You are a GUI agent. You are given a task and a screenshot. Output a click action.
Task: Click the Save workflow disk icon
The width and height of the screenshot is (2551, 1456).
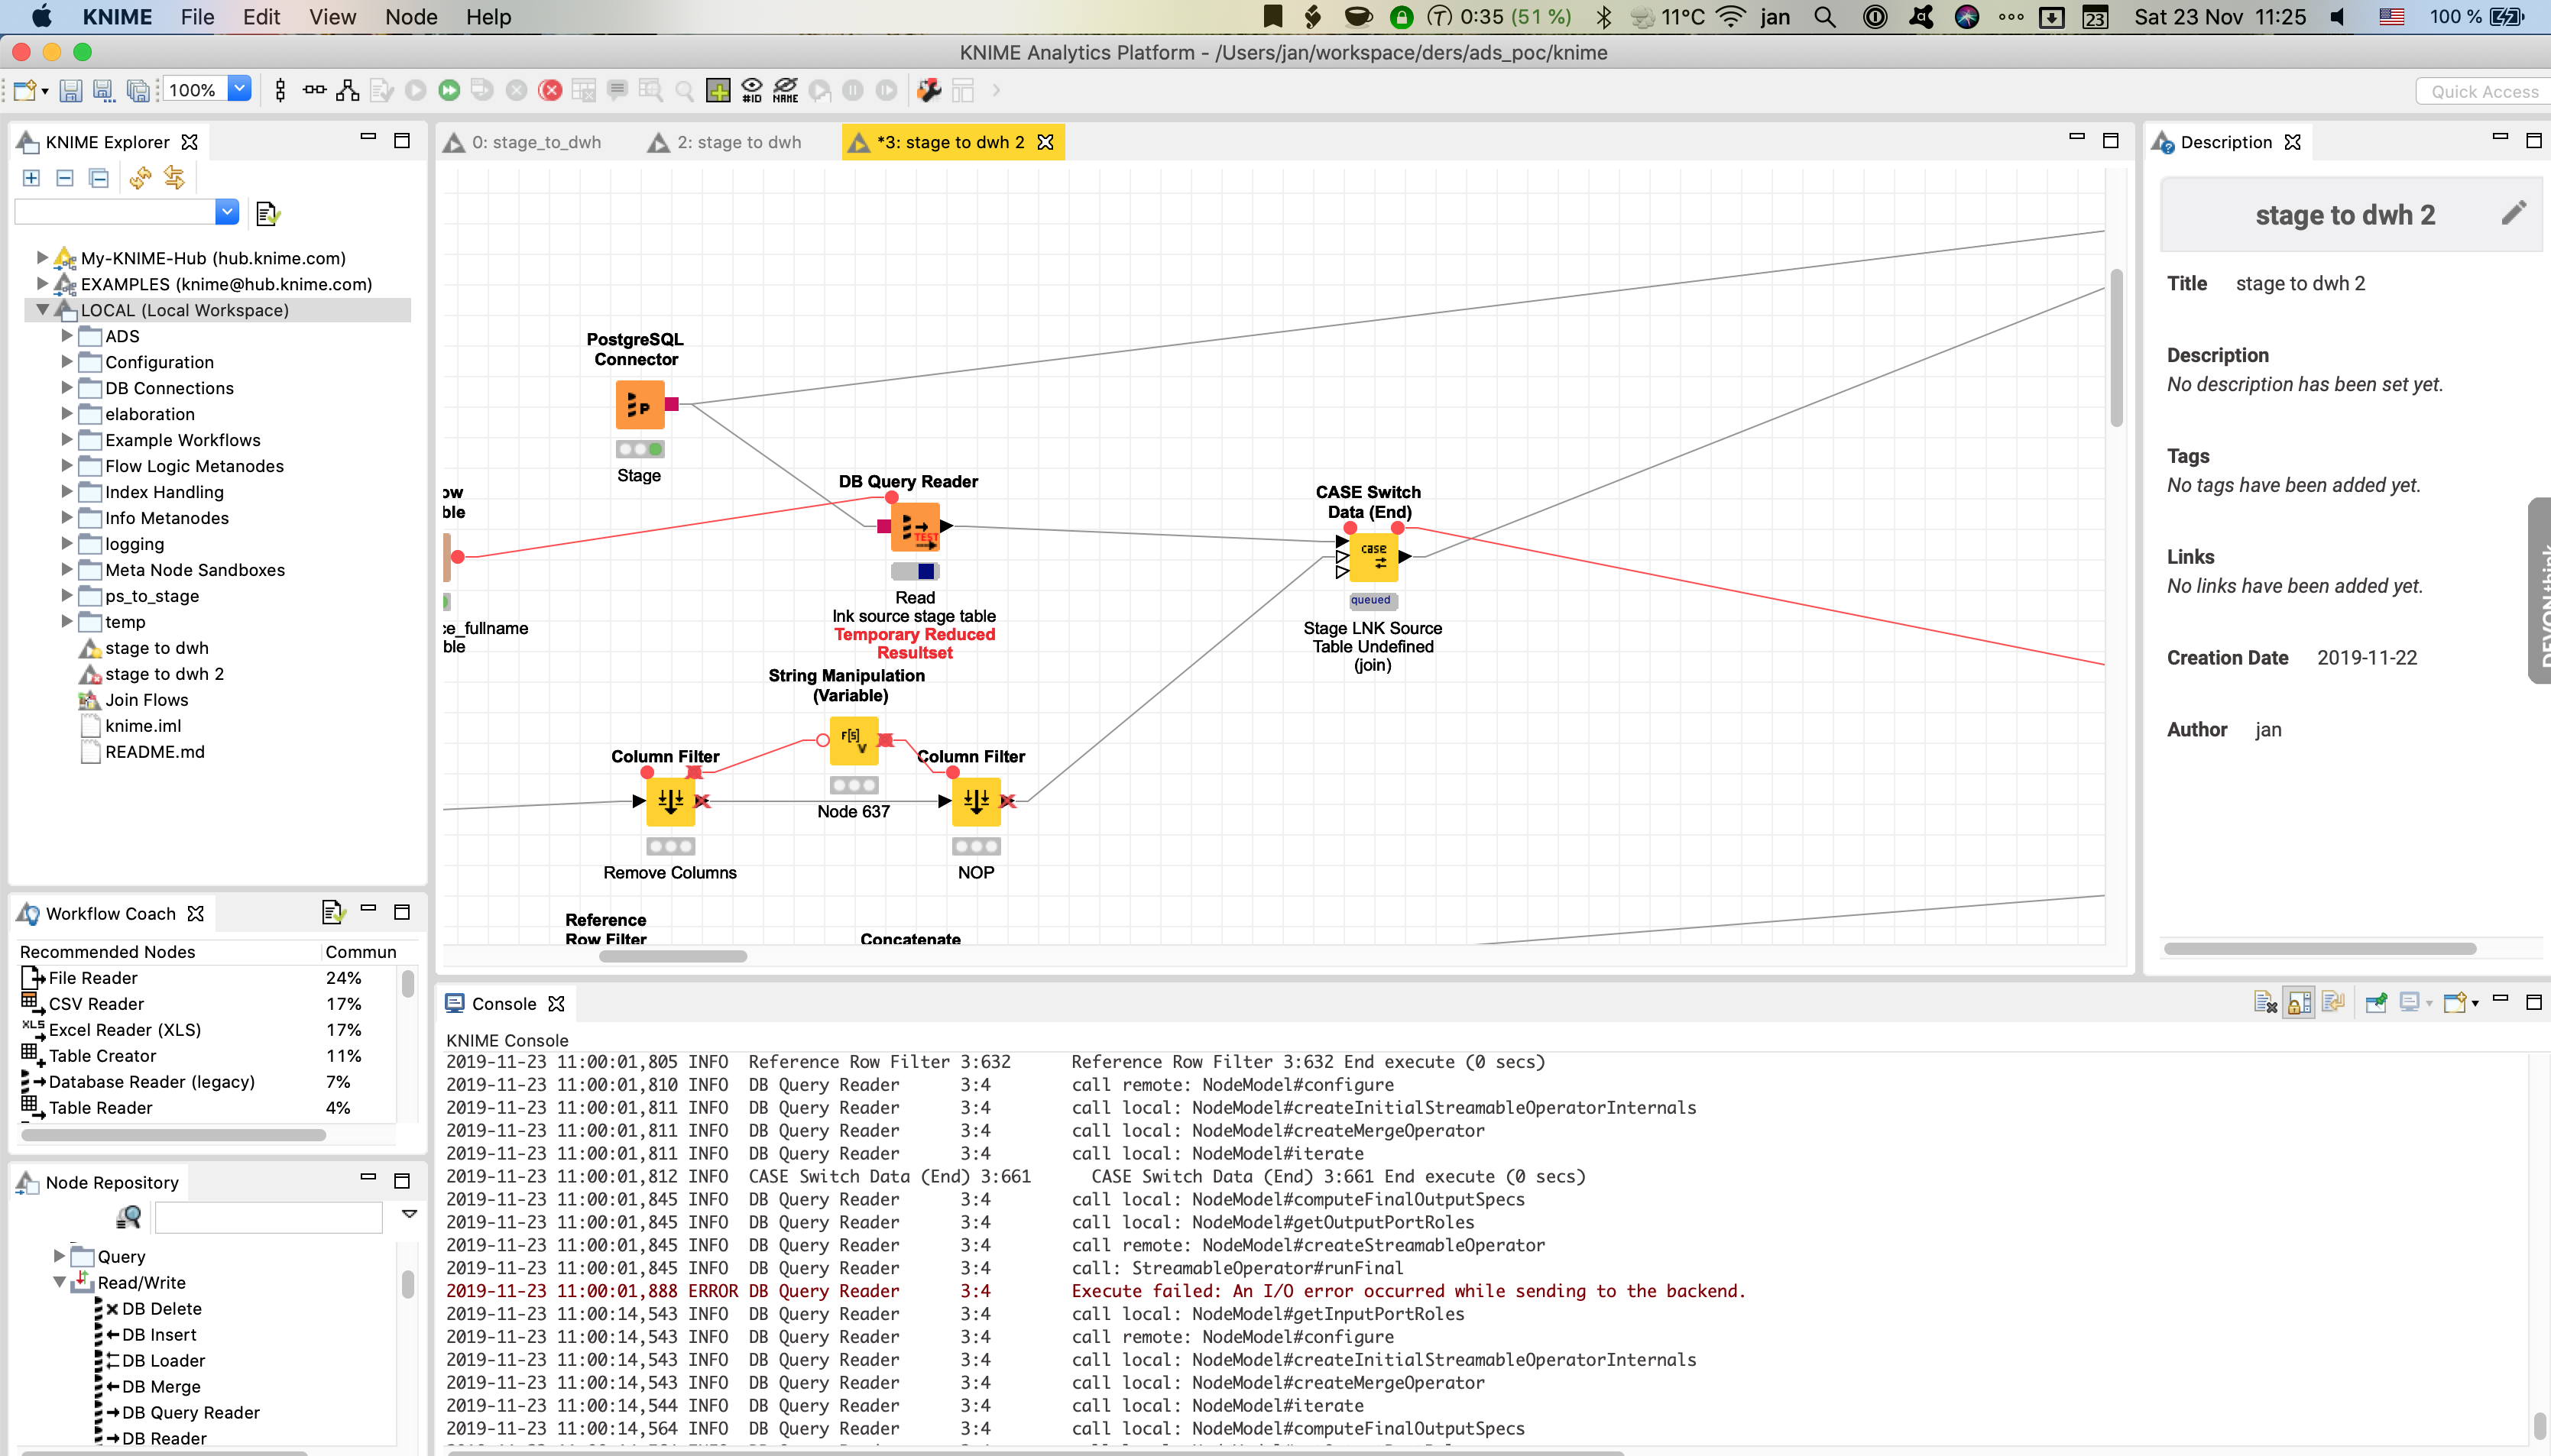(70, 91)
